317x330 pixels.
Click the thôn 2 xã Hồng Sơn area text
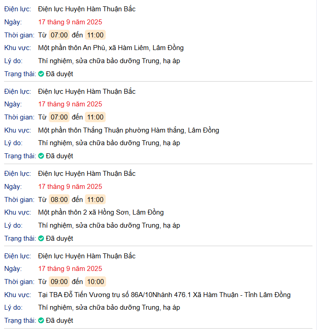[101, 212]
